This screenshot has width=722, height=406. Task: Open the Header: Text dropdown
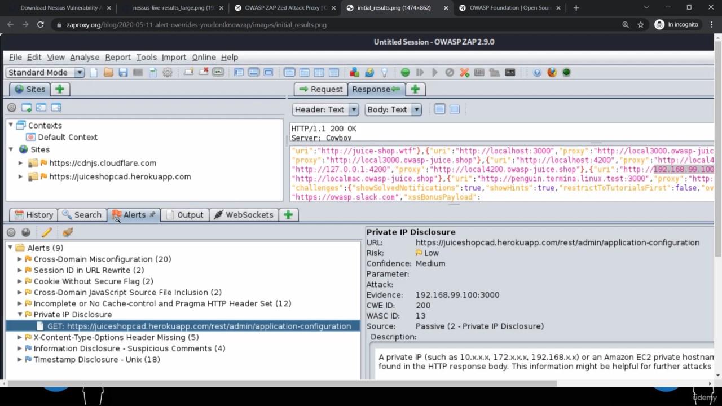(325, 109)
